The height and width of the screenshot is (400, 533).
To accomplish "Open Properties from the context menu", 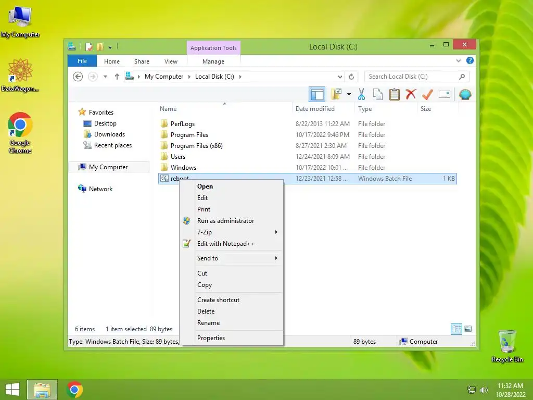I will [232, 337].
